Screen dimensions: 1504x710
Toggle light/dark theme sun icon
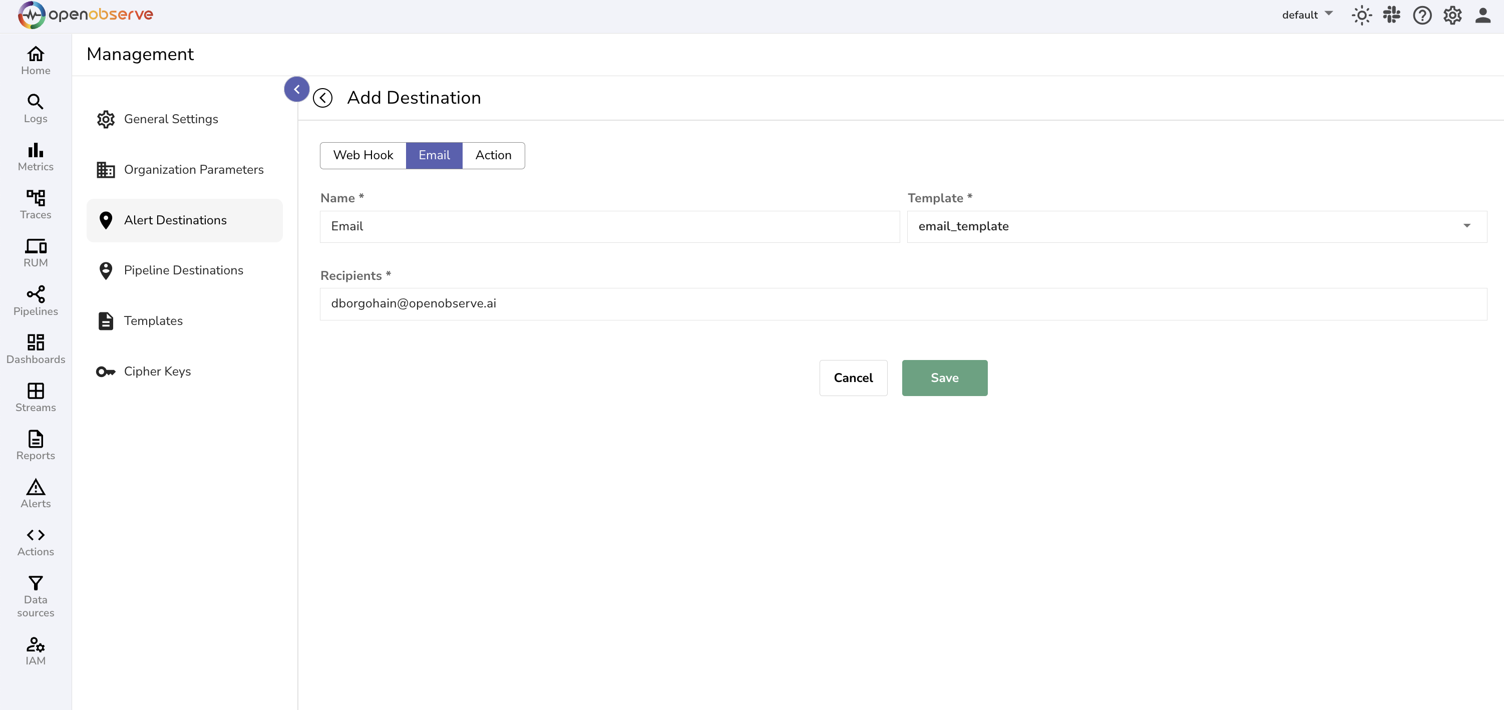pyautogui.click(x=1361, y=15)
